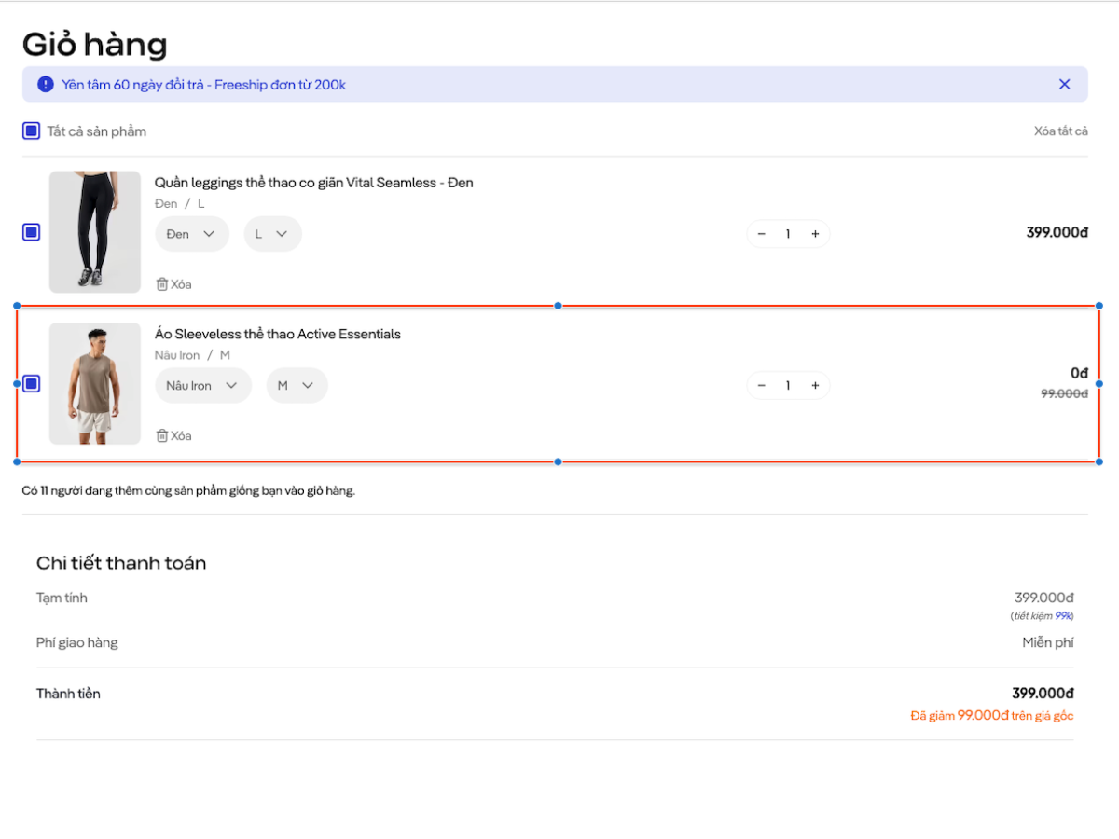Uncheck the leggings product checkbox
Viewport: 1119px width, 839px height.
32,232
